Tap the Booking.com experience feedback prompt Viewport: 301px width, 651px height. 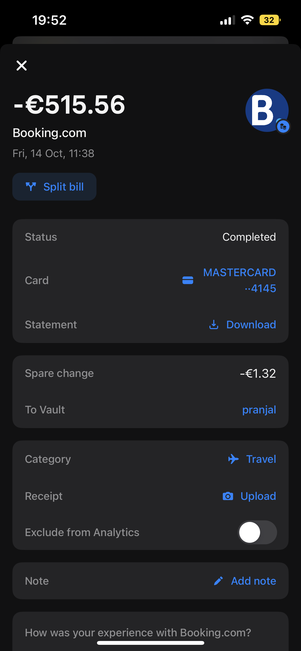(138, 632)
